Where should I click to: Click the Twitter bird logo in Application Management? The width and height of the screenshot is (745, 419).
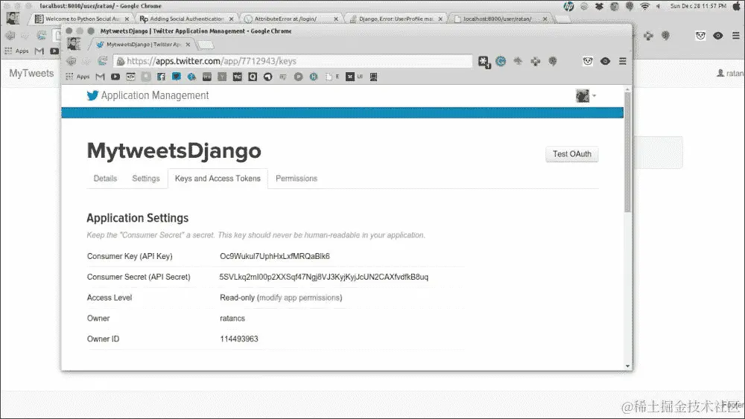(x=92, y=95)
